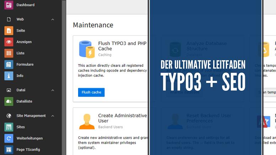Open the Formulare module icon
The image size is (276, 155).
9,64
